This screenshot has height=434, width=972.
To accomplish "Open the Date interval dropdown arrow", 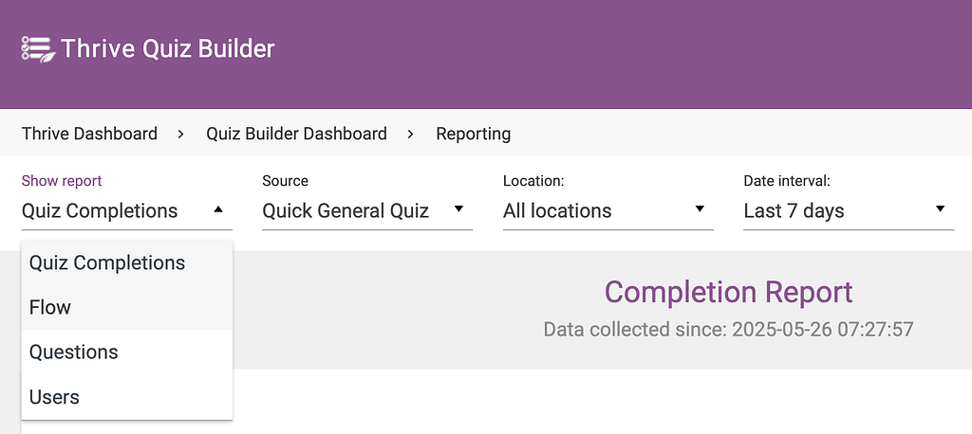I will tap(941, 209).
